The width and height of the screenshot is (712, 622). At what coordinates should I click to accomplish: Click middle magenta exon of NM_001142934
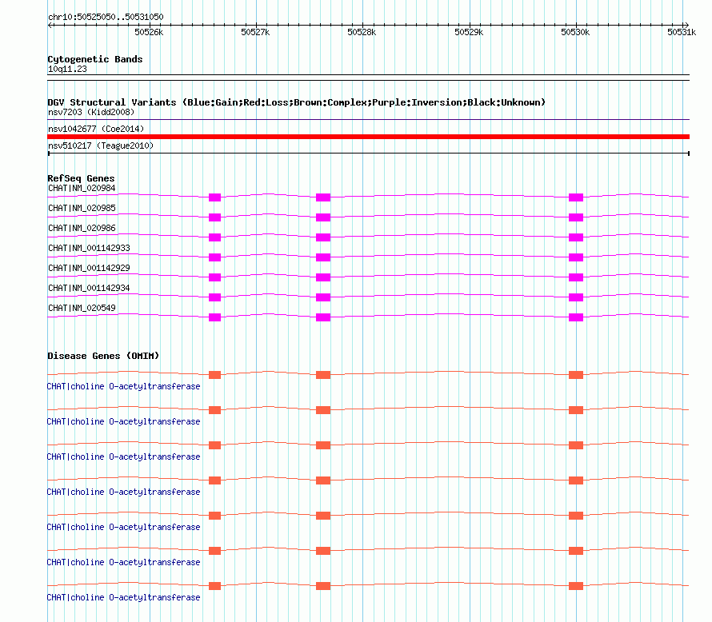point(323,297)
